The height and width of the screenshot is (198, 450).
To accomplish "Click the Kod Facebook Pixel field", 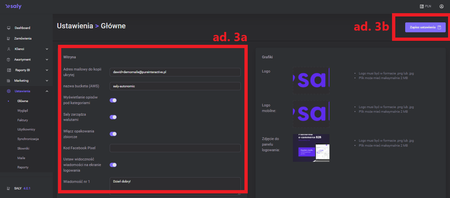I will [x=175, y=148].
